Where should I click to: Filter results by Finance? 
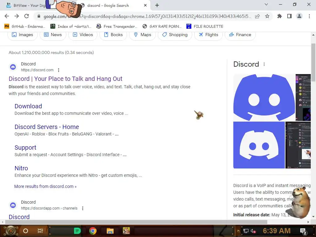(x=240, y=35)
